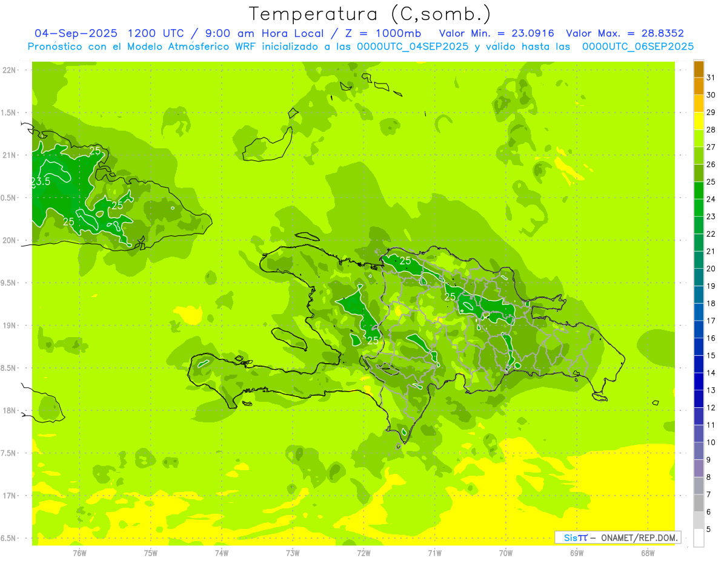Select the 0000UTC_06SEP2025 valid-until timestamp
The width and height of the screenshot is (727, 561).
[637, 47]
